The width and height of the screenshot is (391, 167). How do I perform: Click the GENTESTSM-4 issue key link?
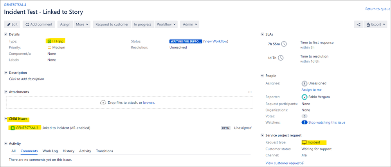pos(15,4)
